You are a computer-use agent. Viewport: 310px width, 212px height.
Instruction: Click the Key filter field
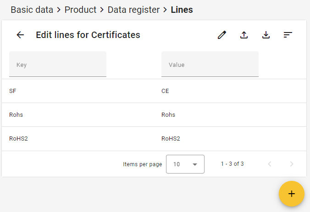pyautogui.click(x=58, y=65)
